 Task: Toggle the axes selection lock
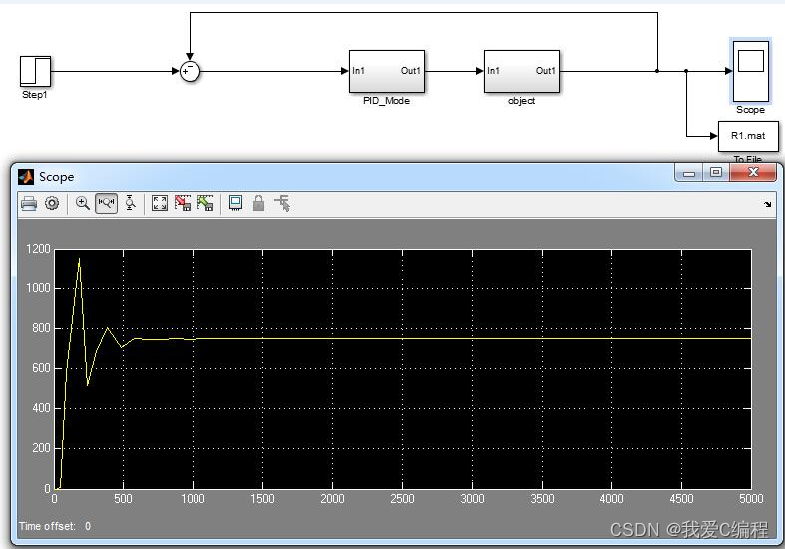[x=259, y=204]
